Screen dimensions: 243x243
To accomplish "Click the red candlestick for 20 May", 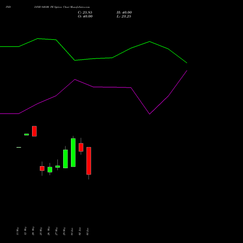I will [x=35, y=131].
